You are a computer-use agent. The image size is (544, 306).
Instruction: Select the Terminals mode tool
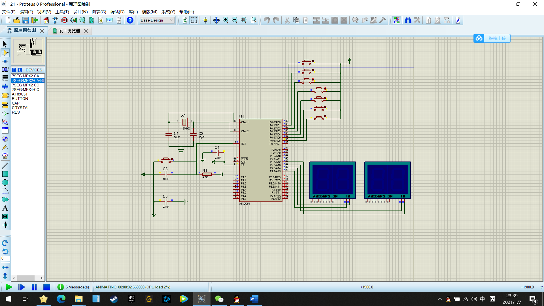[5, 105]
